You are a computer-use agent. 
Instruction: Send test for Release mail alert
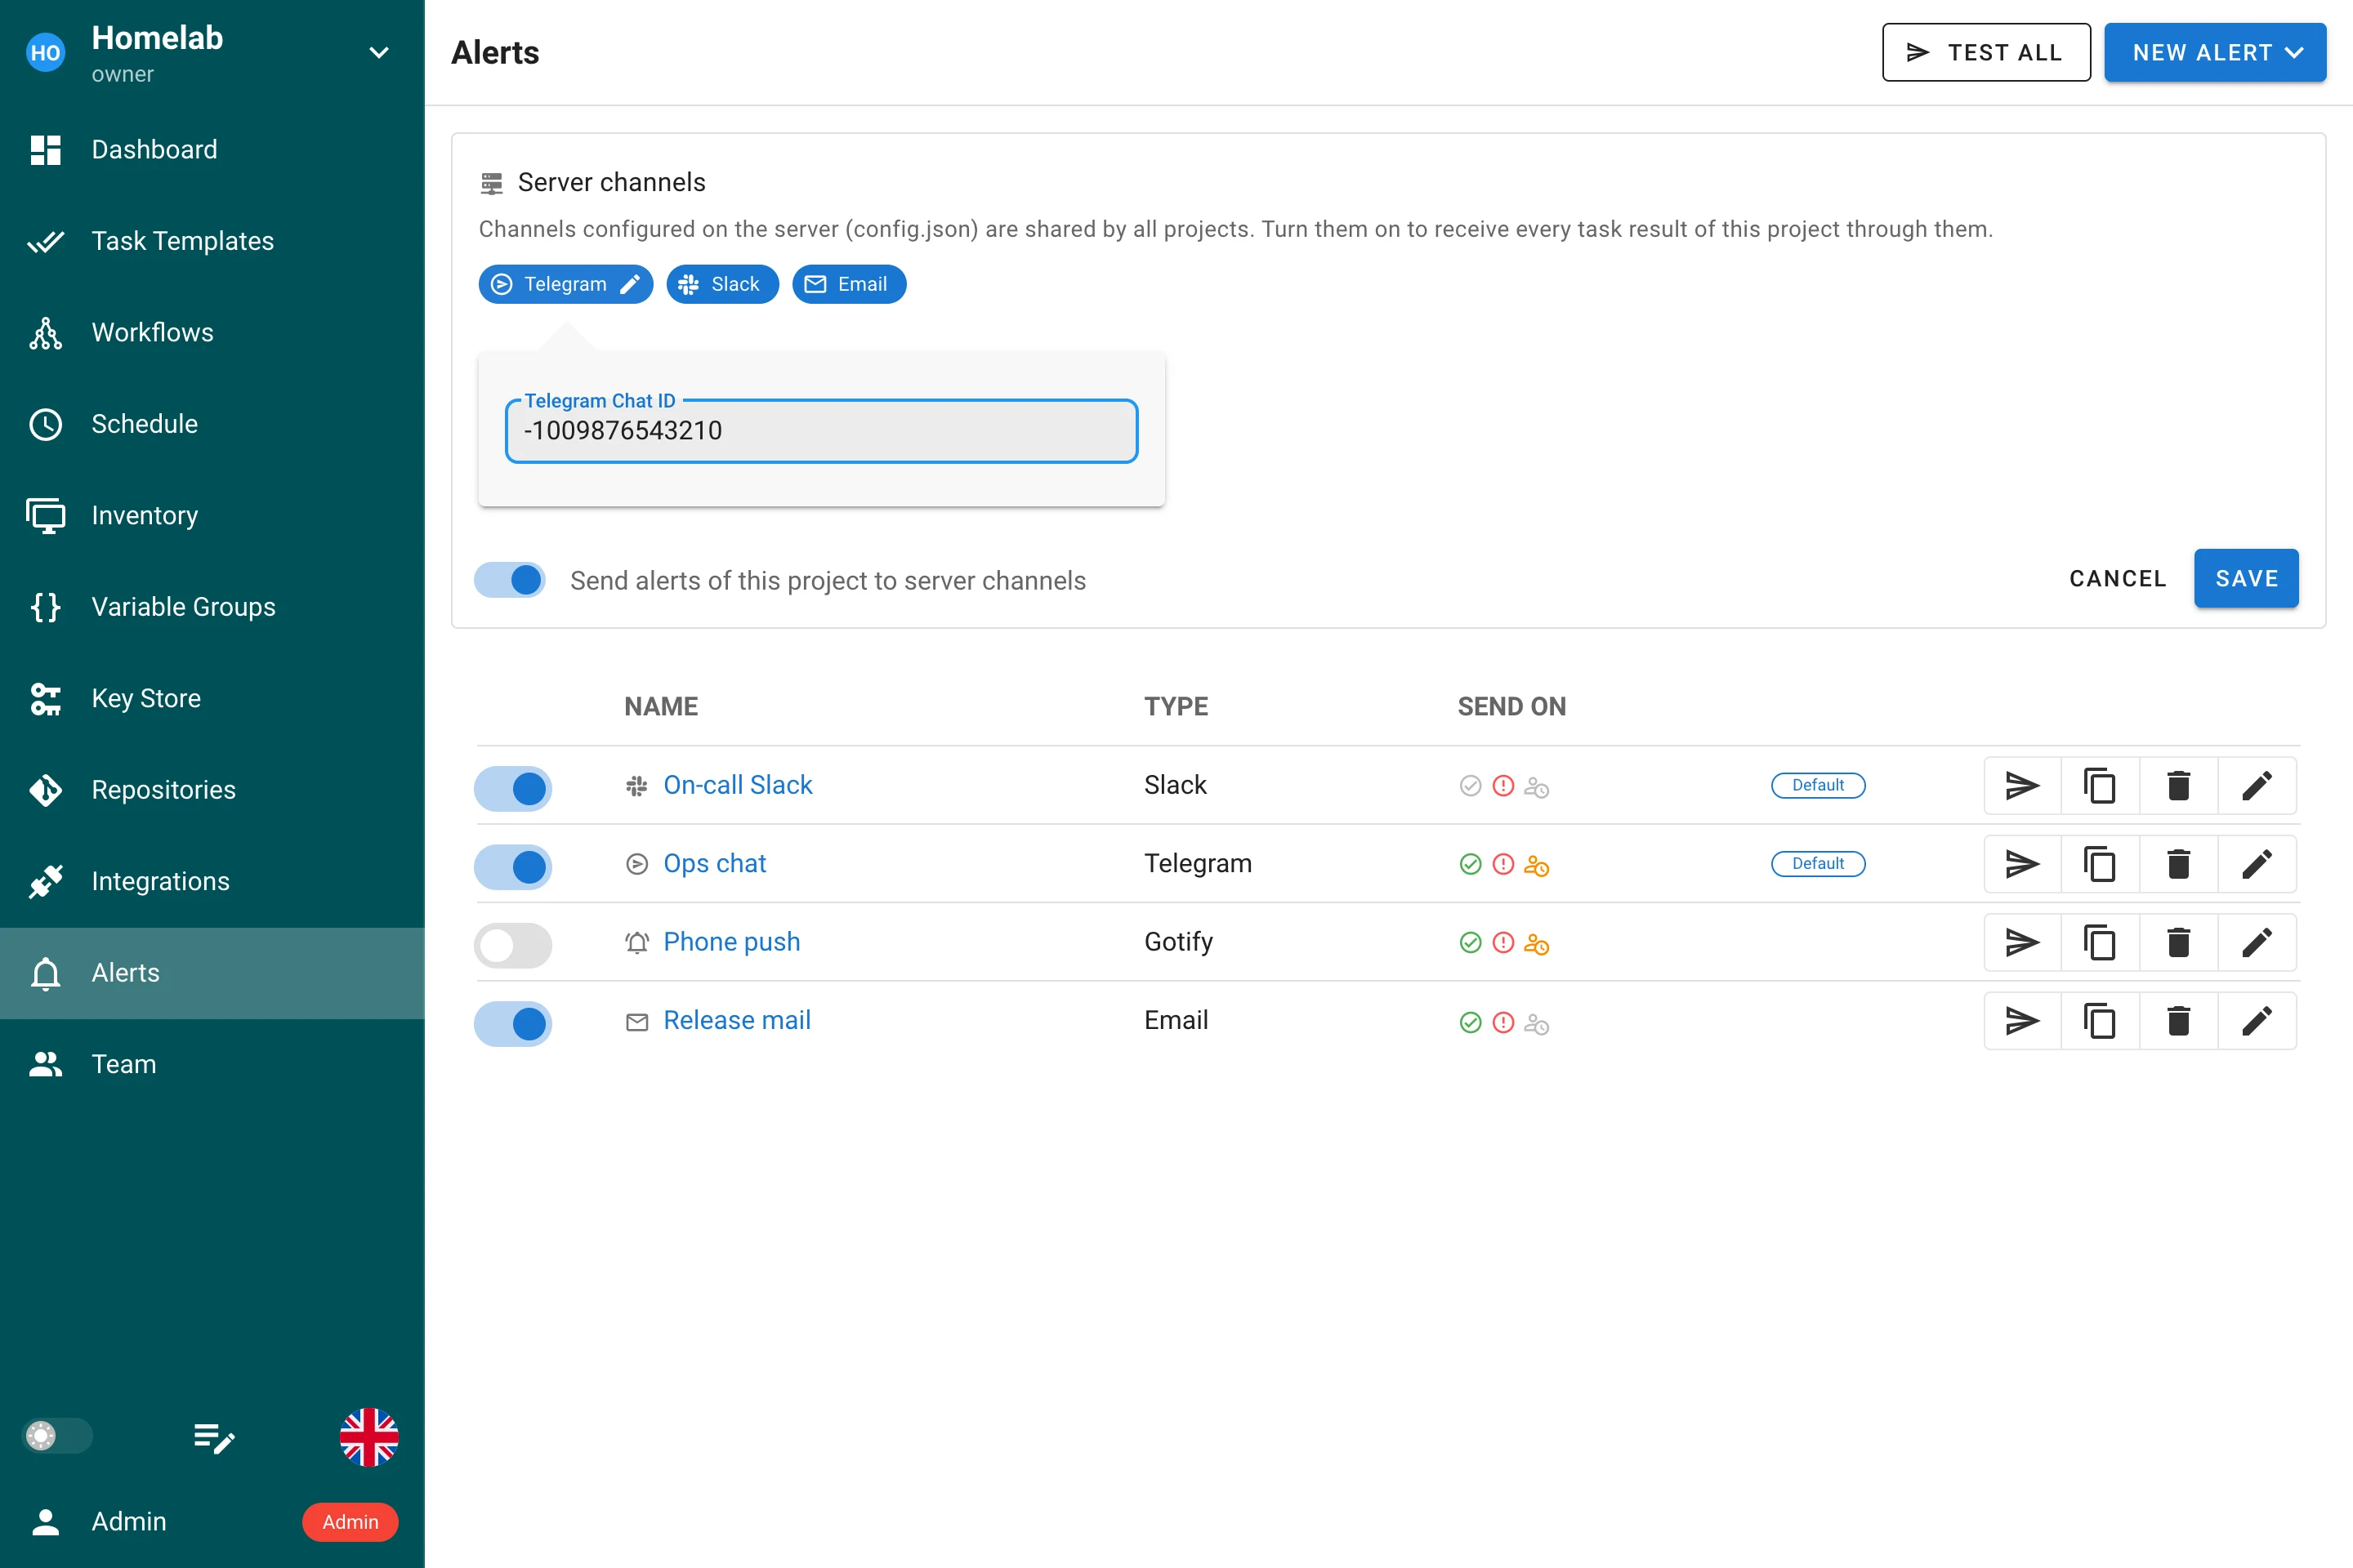pyautogui.click(x=2022, y=1021)
